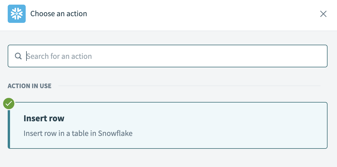Click the blinking text cursor in the search box
The height and width of the screenshot is (167, 337).
tap(26, 56)
